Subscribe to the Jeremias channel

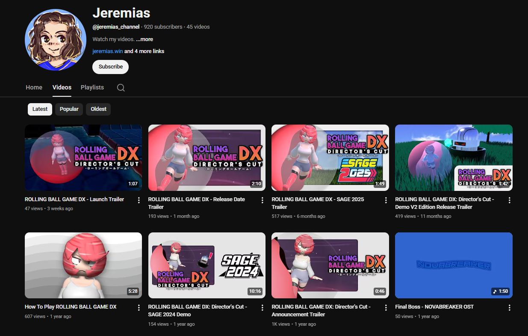click(111, 67)
